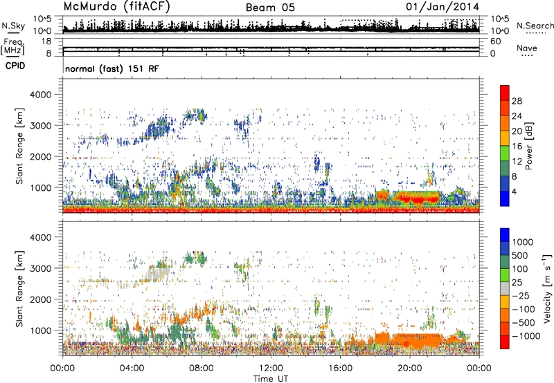Click the 'Nave' legend label
This screenshot has height=383, width=554.
[x=526, y=48]
